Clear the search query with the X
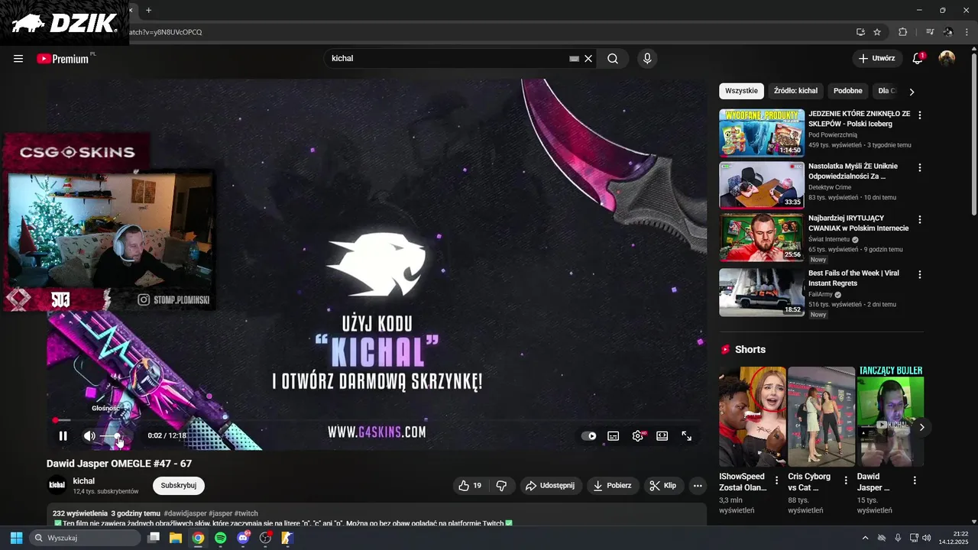Screen dimensions: 978x550 click(588, 59)
